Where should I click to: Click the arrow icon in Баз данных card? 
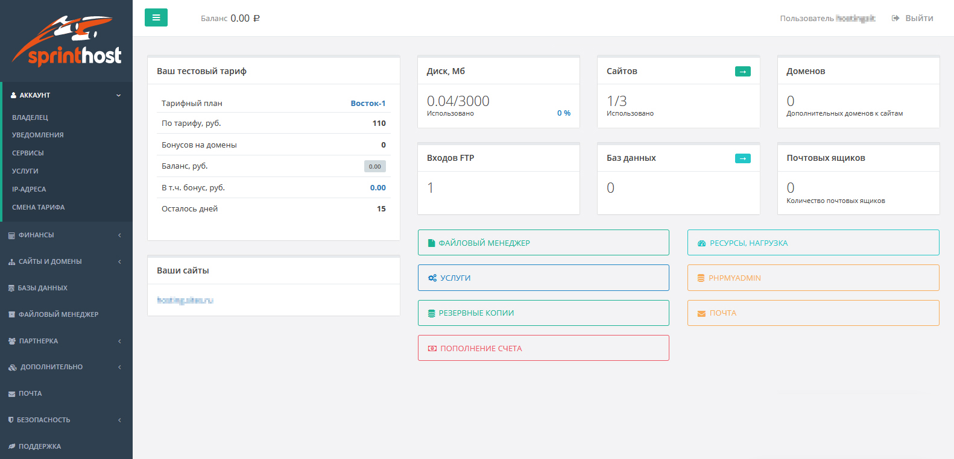742,158
